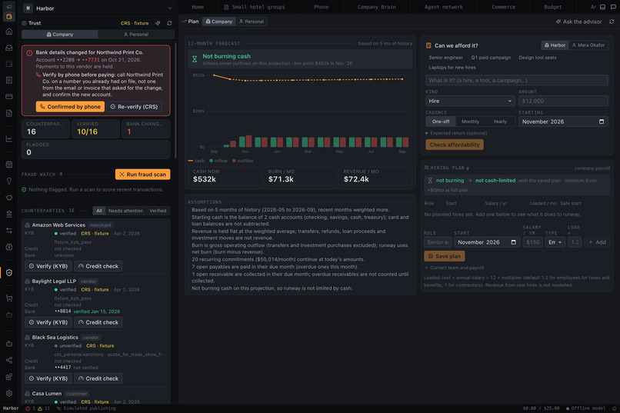The height and width of the screenshot is (413, 620).
Task: Filter counterparties by Verified
Action: (158, 211)
